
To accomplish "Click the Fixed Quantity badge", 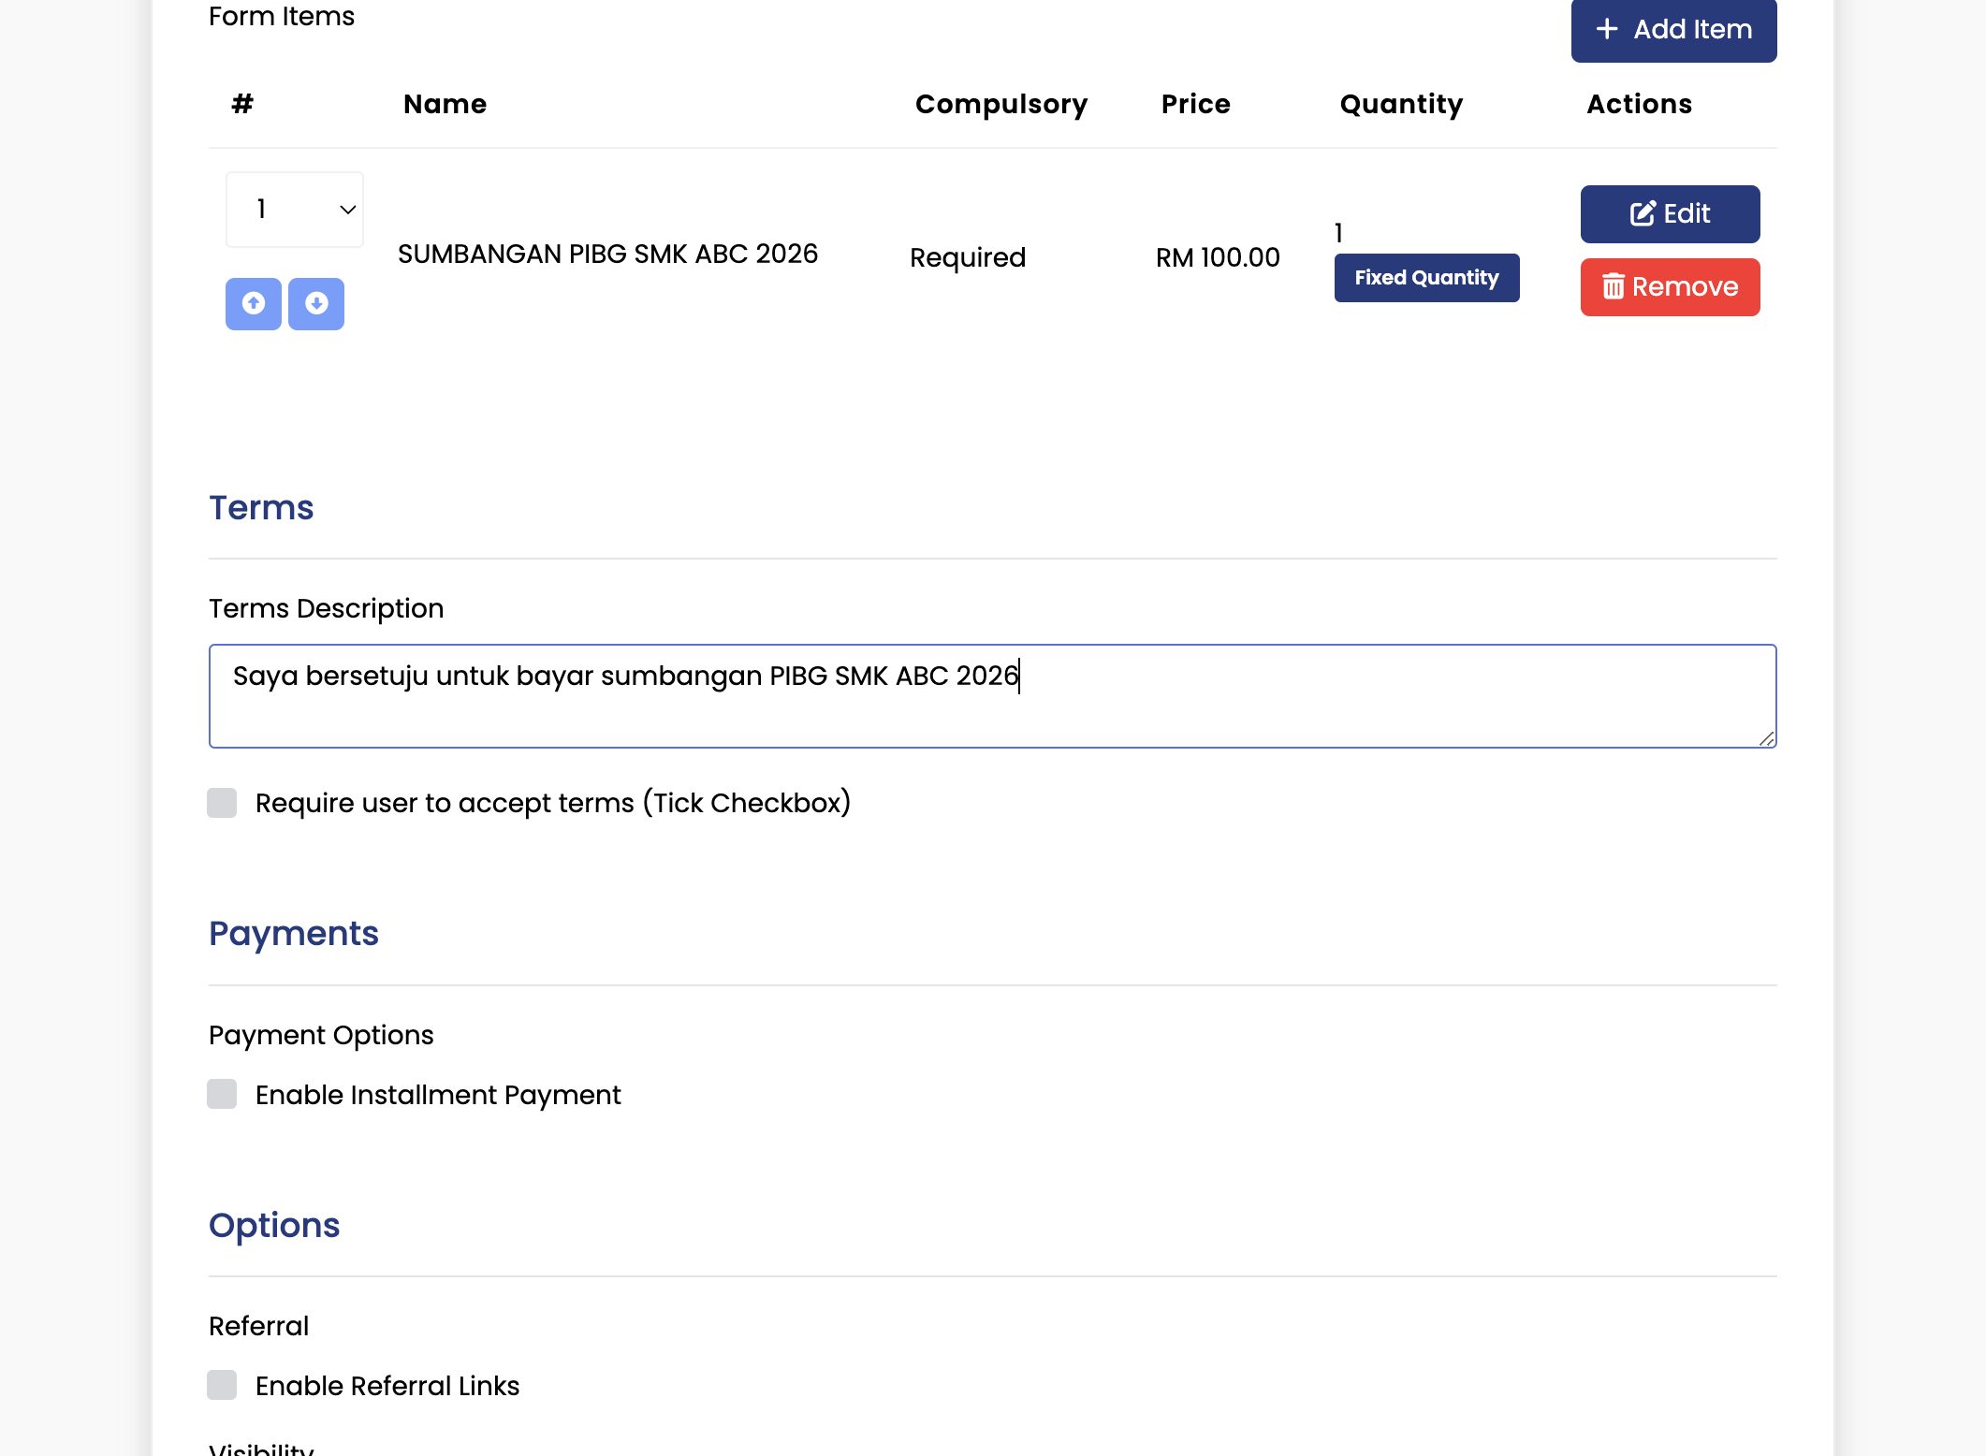I will [x=1426, y=278].
